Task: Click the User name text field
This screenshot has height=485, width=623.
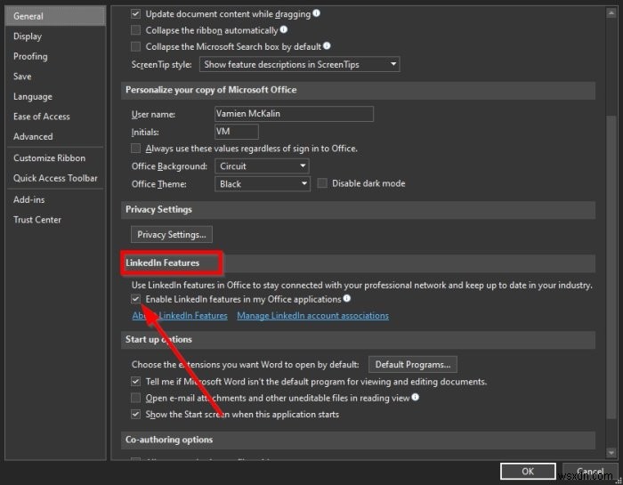Action: coord(294,114)
